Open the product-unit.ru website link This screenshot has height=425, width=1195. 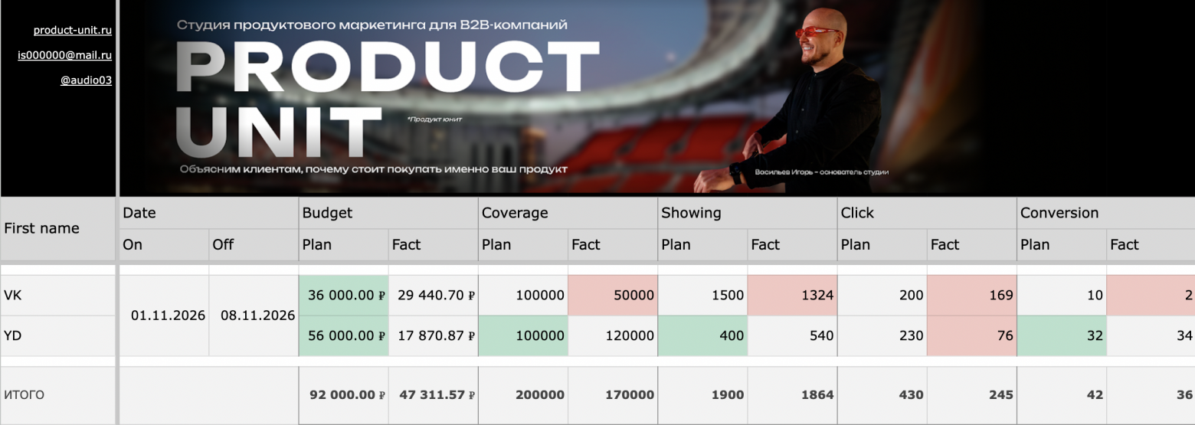point(73,31)
